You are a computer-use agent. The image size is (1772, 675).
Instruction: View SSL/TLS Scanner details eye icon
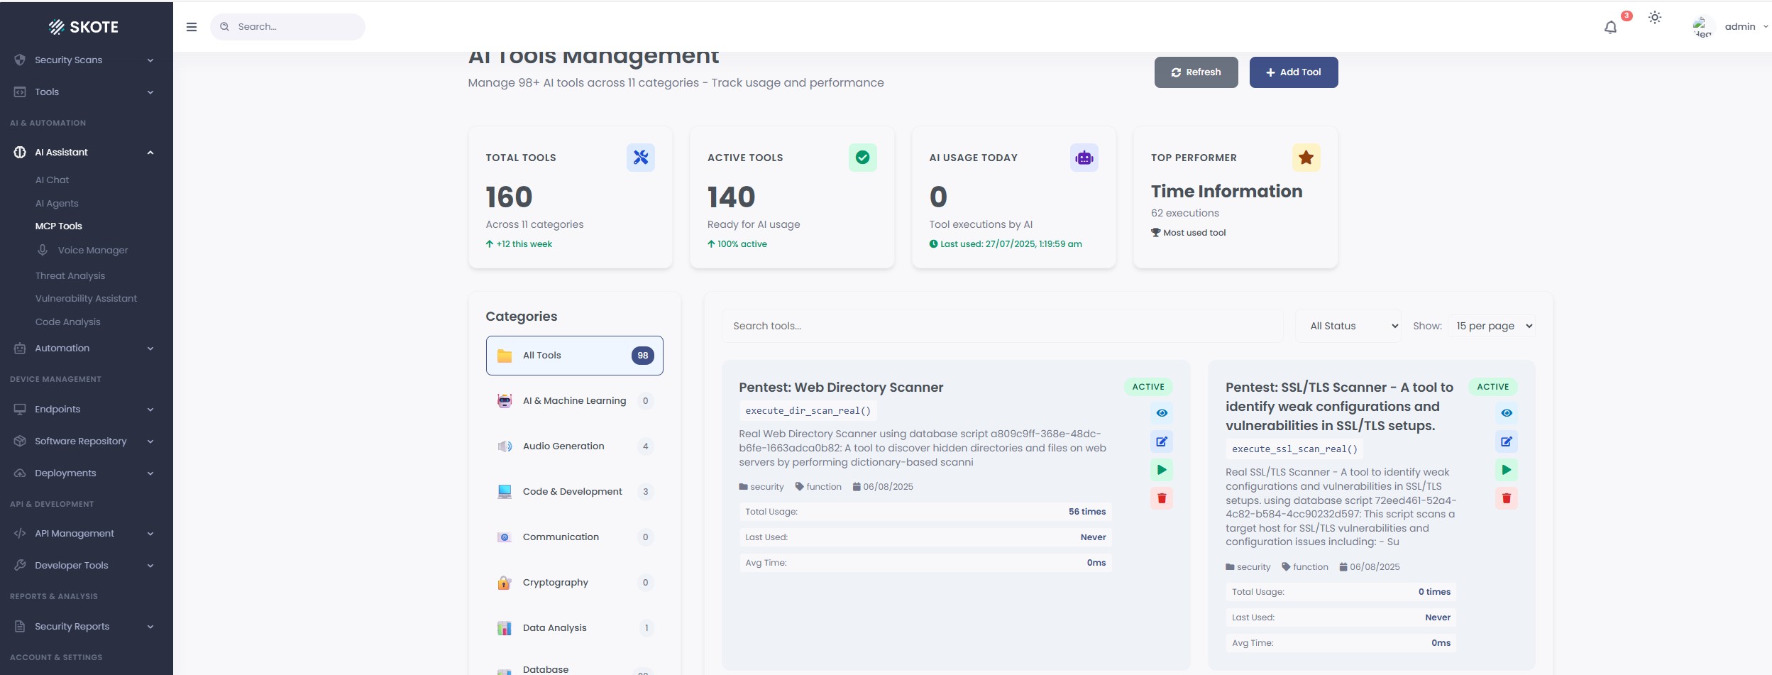tap(1506, 413)
